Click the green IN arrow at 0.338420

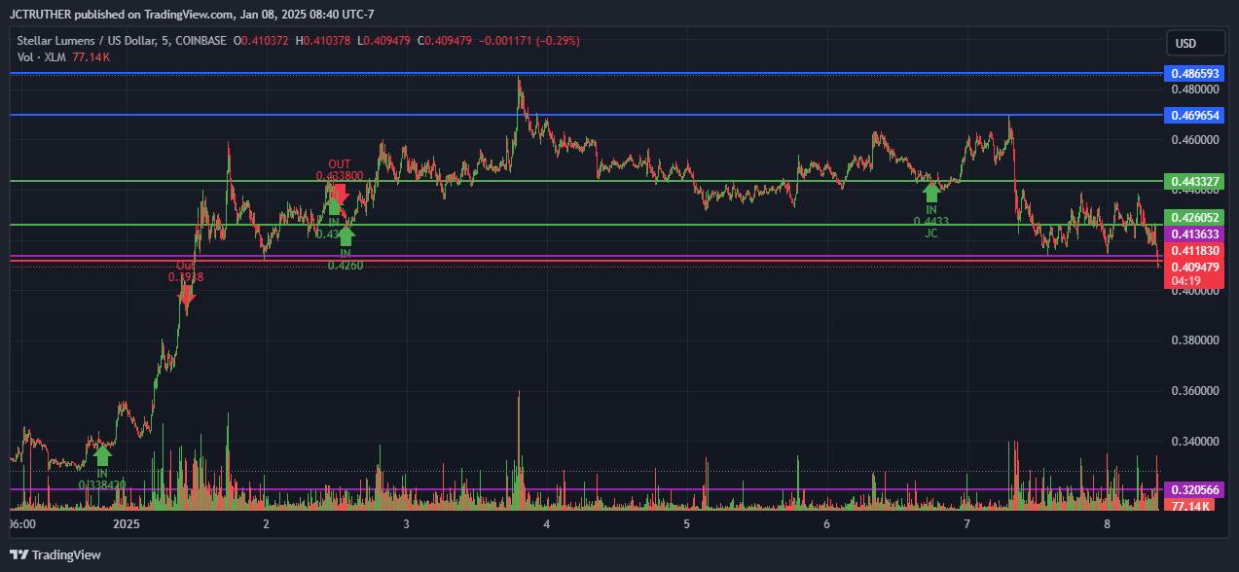[102, 455]
